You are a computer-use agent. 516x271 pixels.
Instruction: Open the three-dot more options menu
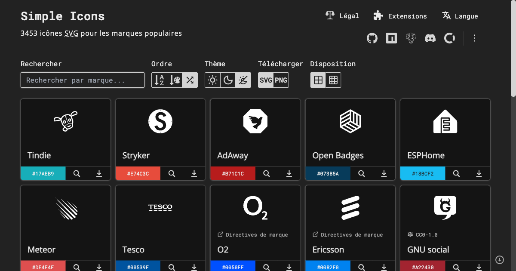coord(475,38)
